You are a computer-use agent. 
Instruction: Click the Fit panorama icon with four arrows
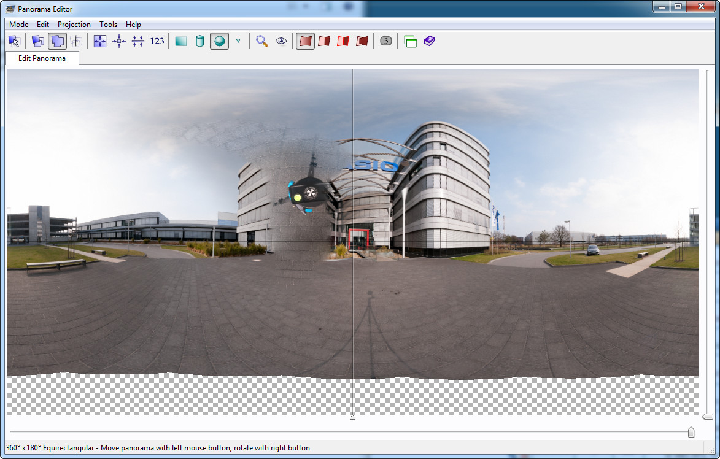tap(100, 41)
